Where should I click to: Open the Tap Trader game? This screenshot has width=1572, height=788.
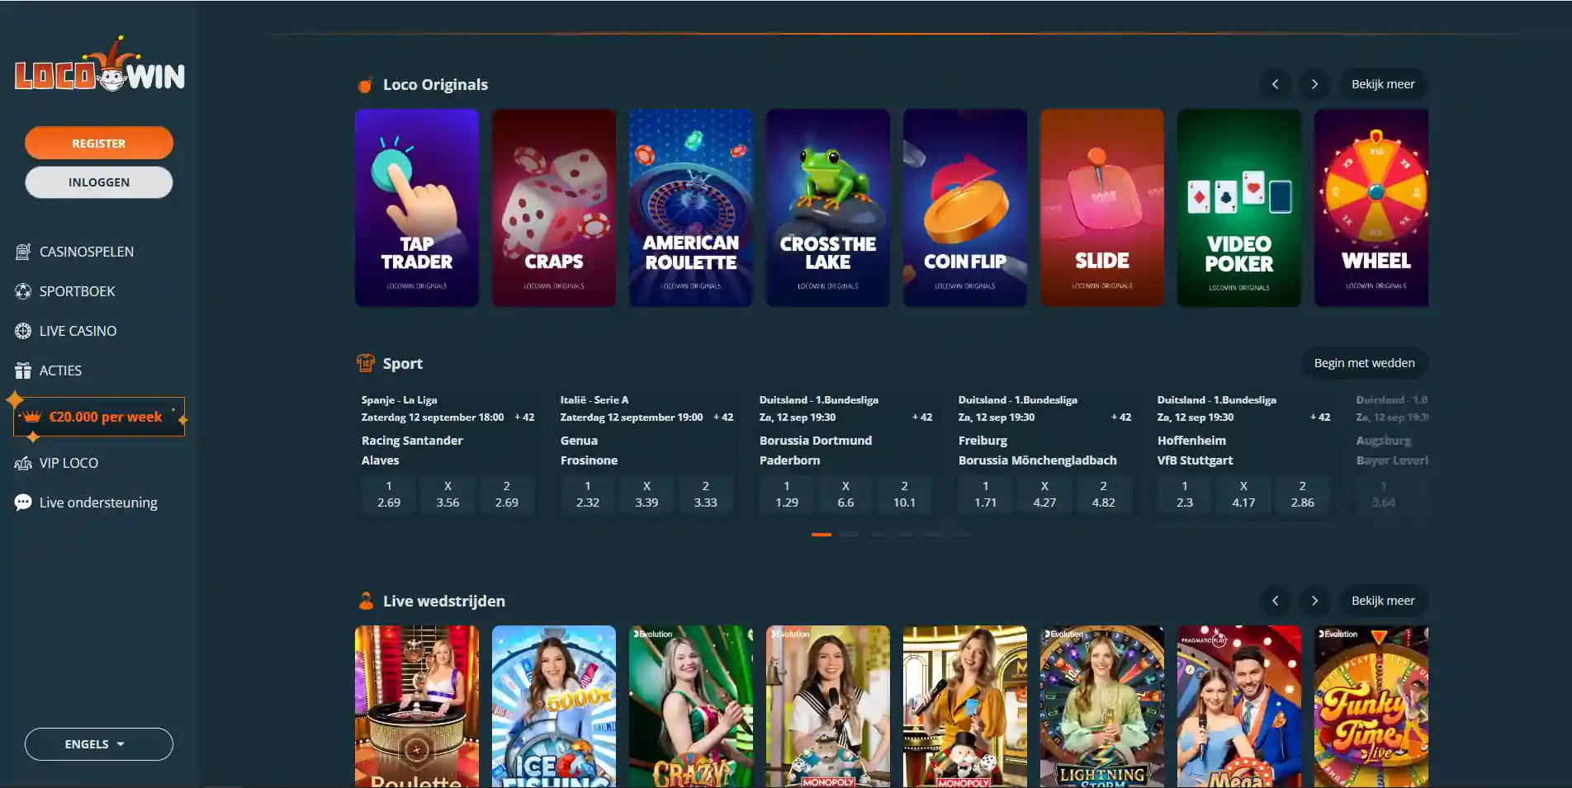pos(417,208)
